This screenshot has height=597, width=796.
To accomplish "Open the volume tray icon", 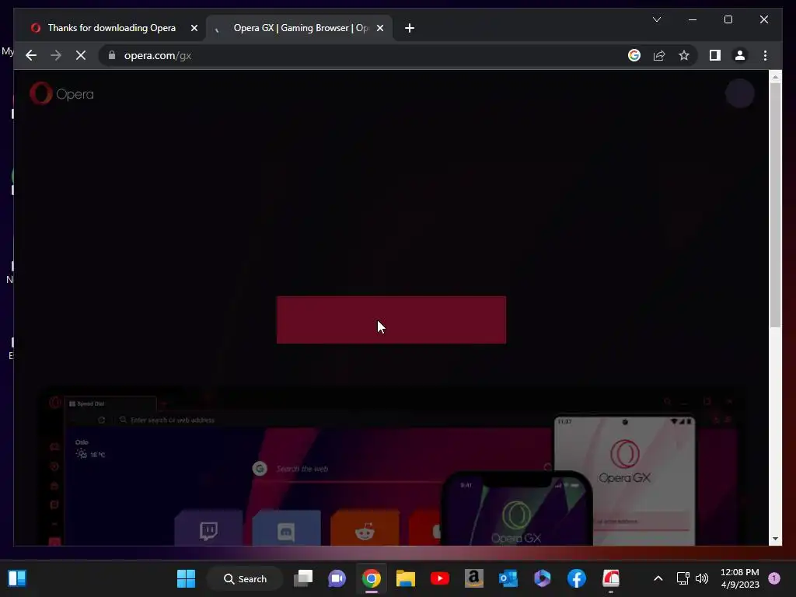I will 702,578.
